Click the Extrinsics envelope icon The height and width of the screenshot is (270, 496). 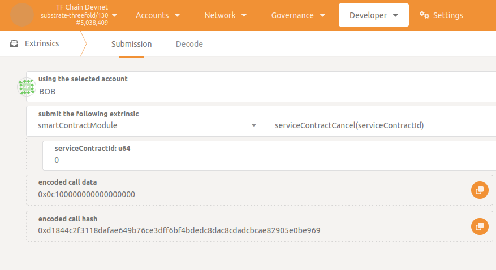(14, 43)
